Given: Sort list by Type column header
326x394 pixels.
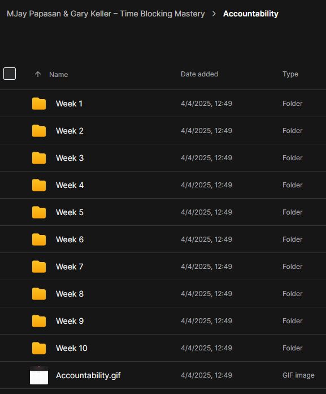Looking at the screenshot, I should [290, 74].
